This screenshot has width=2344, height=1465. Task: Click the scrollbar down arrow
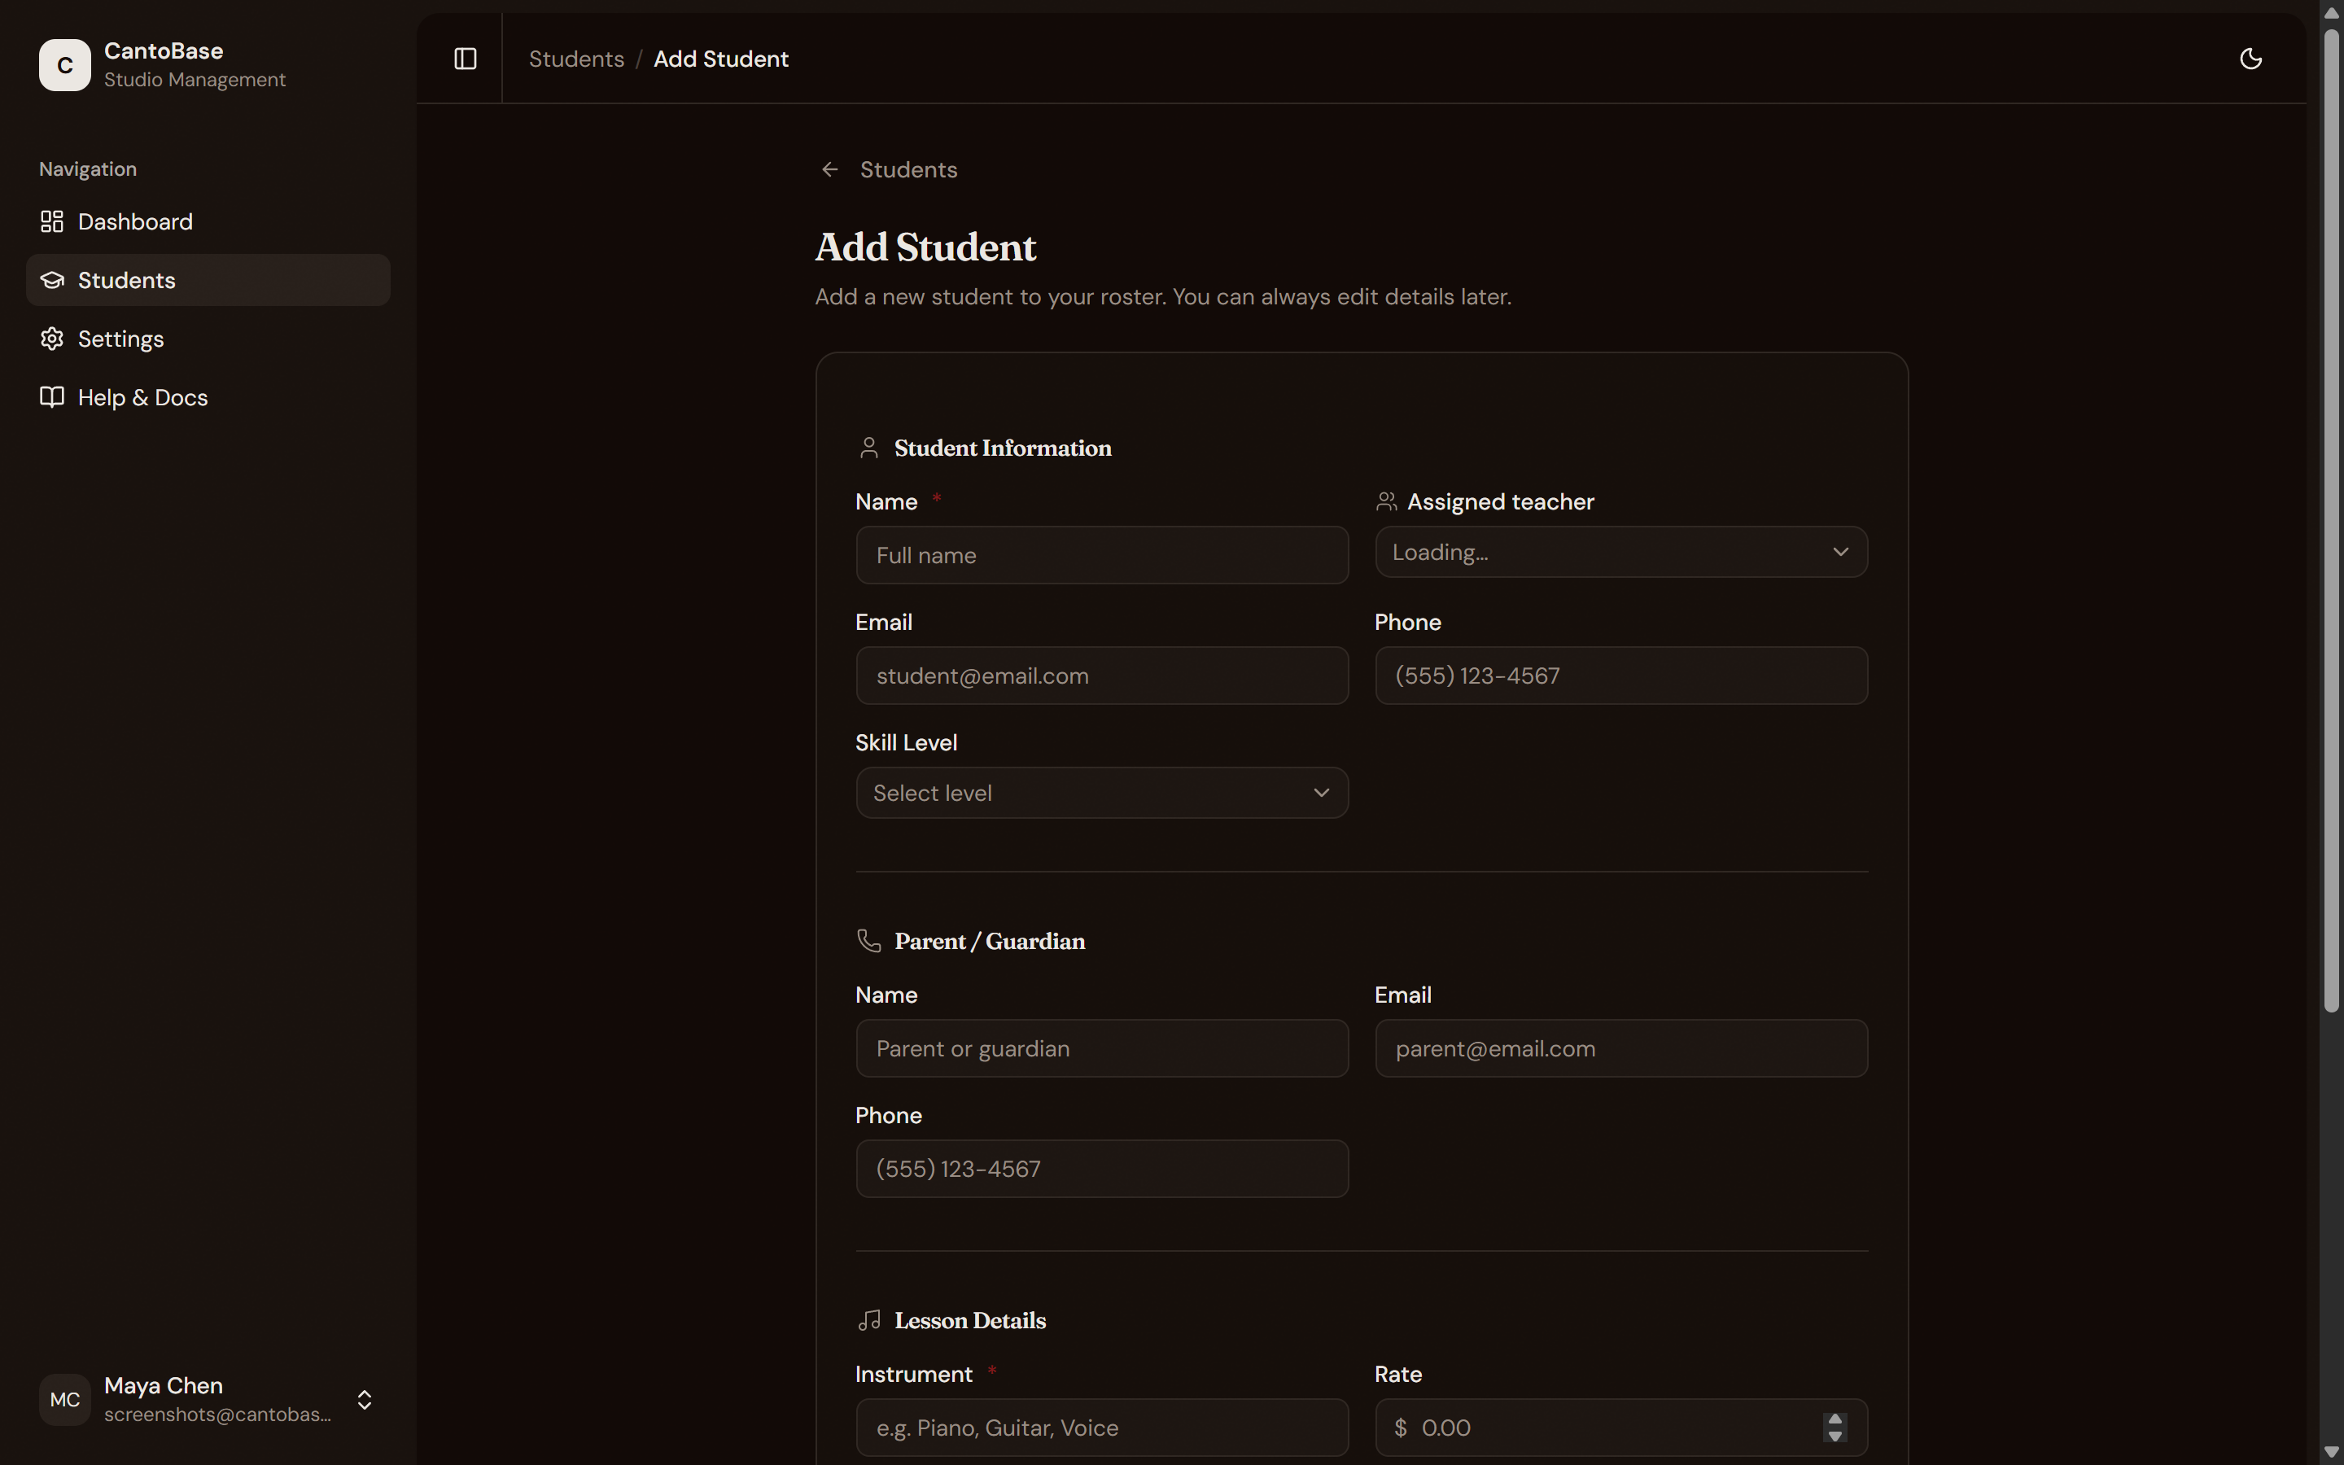coord(2332,1451)
